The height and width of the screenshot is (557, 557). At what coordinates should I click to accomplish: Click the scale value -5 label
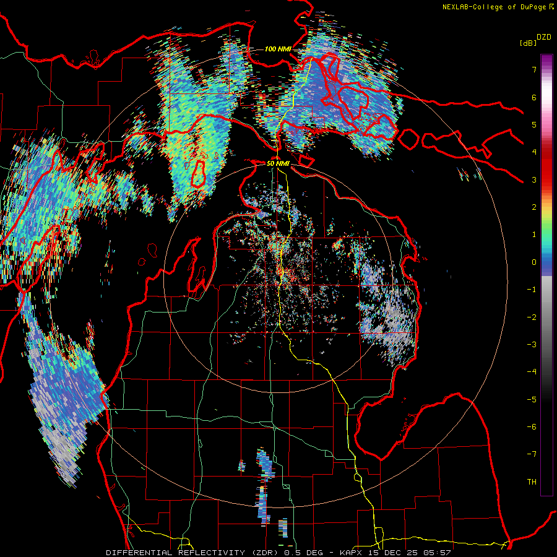click(532, 400)
